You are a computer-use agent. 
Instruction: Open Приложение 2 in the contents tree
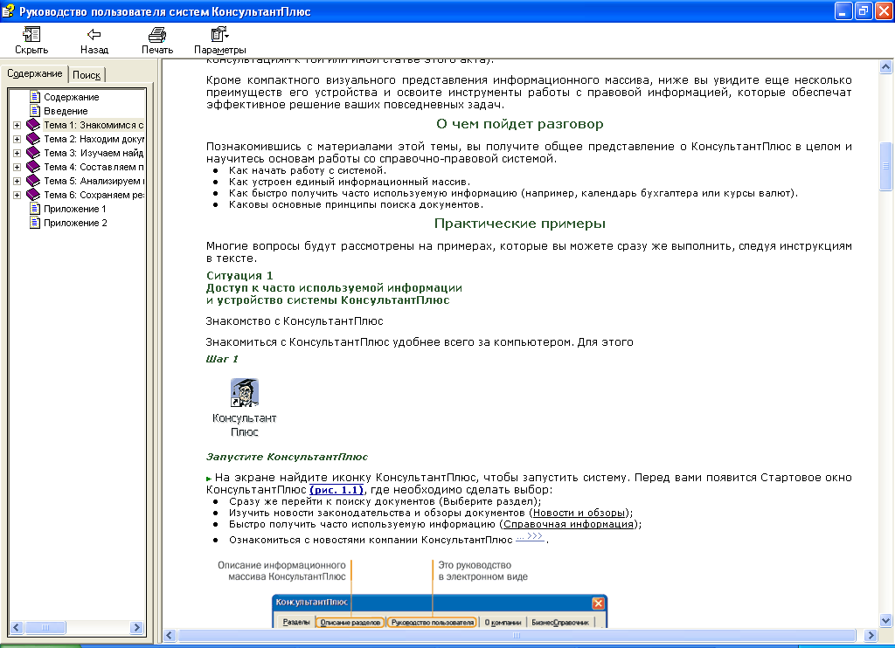coord(75,223)
